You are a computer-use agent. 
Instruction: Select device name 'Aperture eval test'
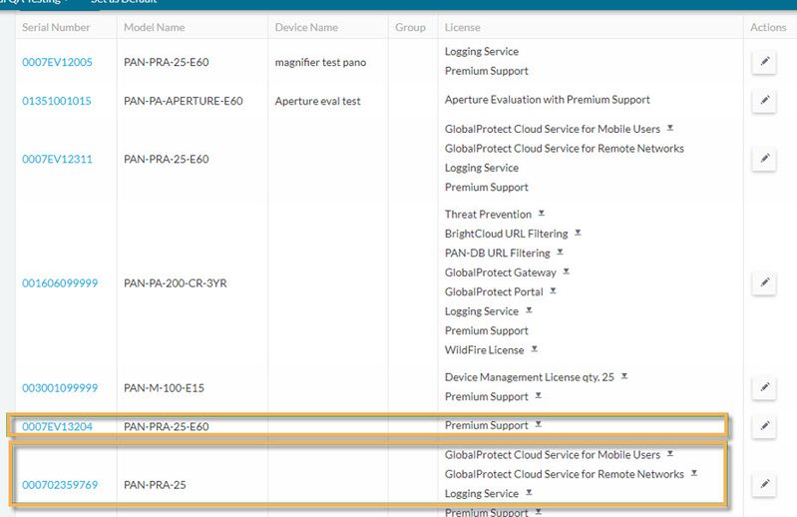(x=317, y=101)
